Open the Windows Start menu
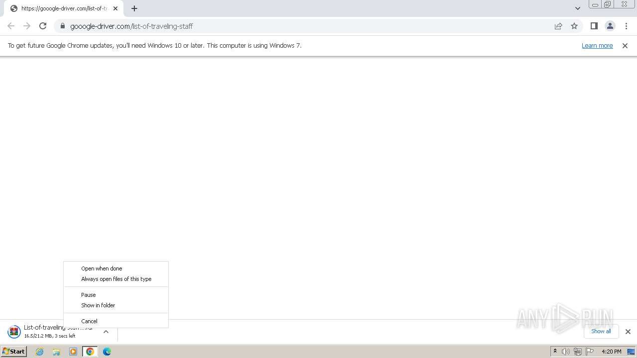The width and height of the screenshot is (637, 358). (x=14, y=352)
